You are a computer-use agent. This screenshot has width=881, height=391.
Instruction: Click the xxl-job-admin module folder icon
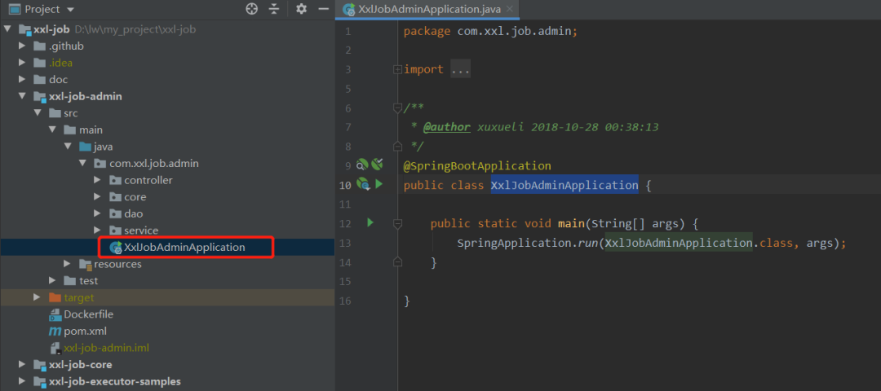pyautogui.click(x=40, y=96)
